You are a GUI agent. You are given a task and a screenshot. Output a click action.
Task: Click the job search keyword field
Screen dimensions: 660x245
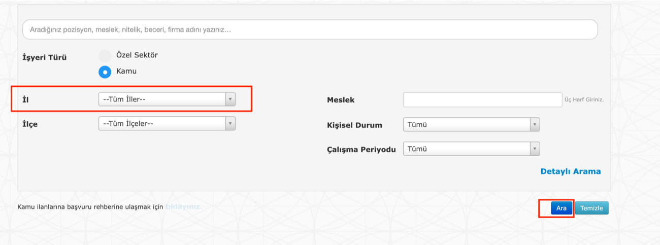tap(310, 30)
